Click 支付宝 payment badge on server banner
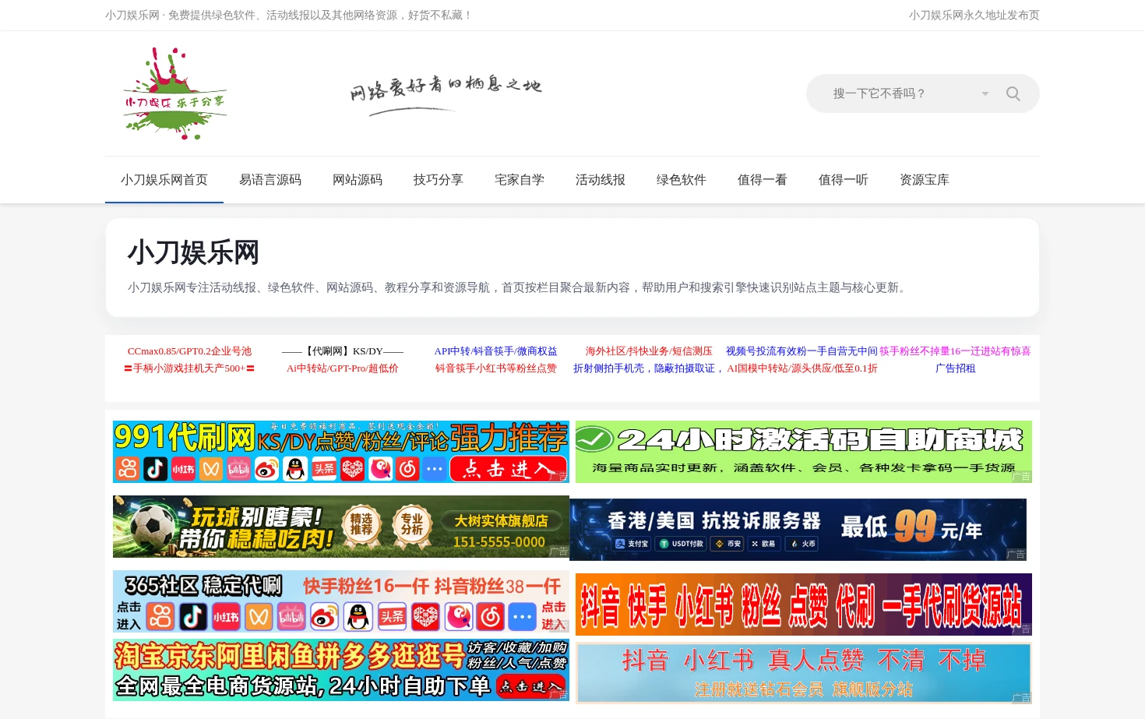1145x719 pixels. 632,544
